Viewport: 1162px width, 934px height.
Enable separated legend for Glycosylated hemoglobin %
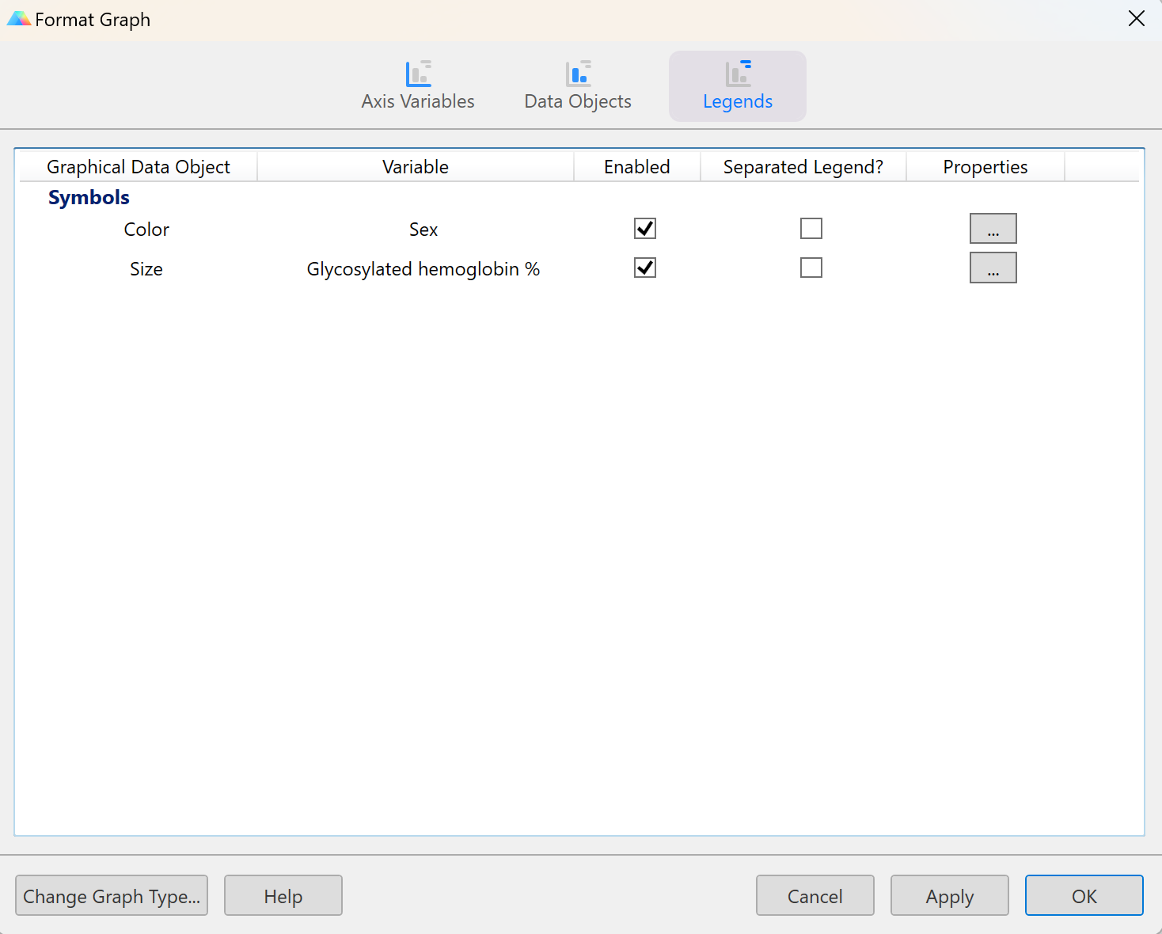pyautogui.click(x=811, y=268)
